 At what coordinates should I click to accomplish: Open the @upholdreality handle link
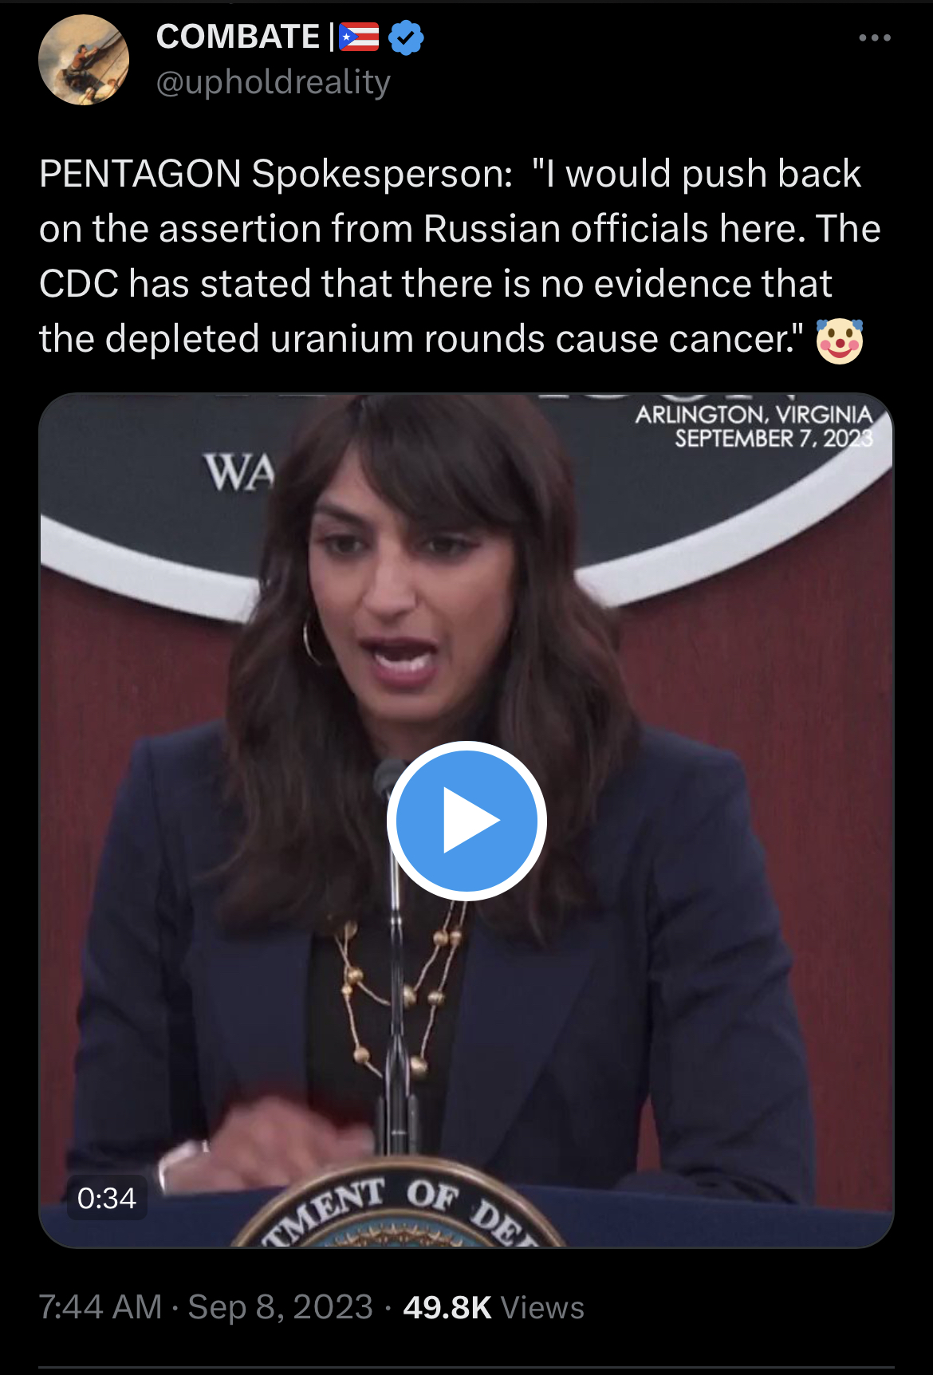pyautogui.click(x=274, y=82)
